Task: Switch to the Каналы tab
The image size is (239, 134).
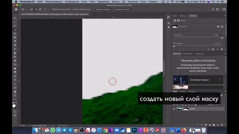Action: tap(183, 92)
